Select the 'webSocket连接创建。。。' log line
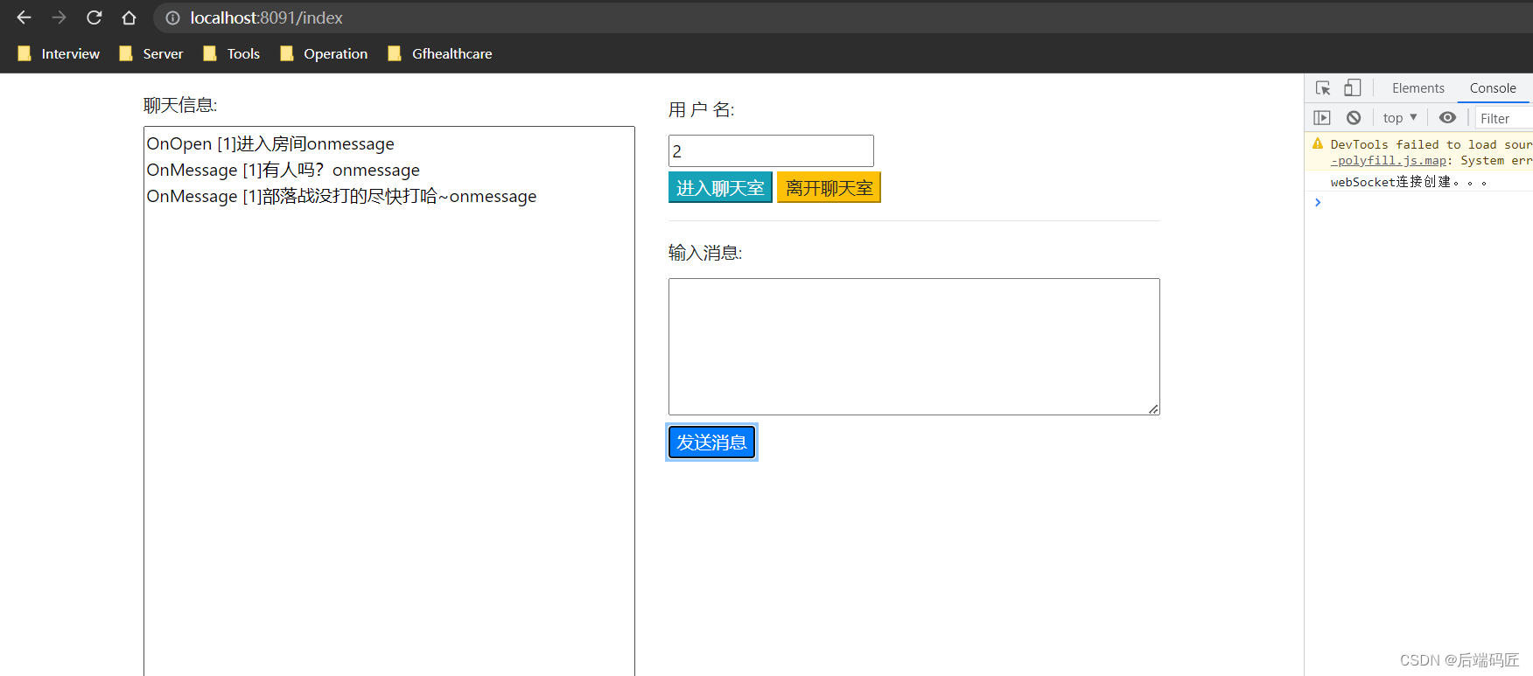The image size is (1533, 676). coord(1409,182)
